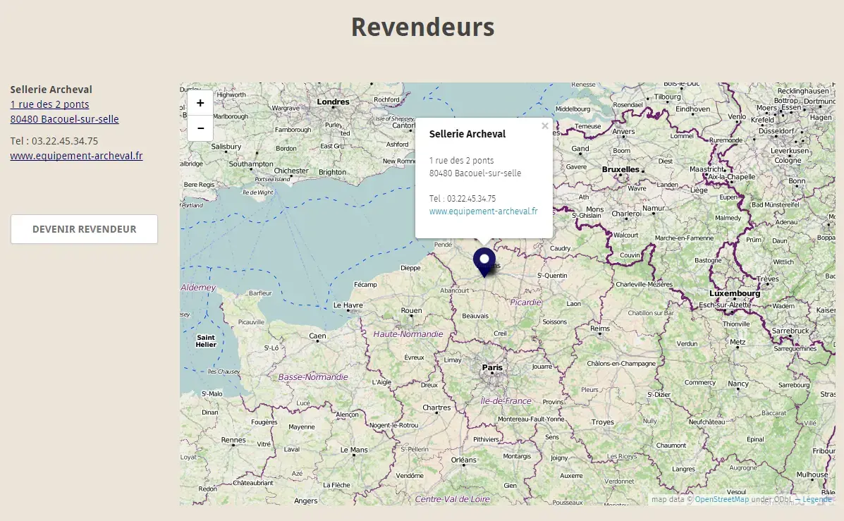
Task: Click Paris on the map
Action: (492, 367)
